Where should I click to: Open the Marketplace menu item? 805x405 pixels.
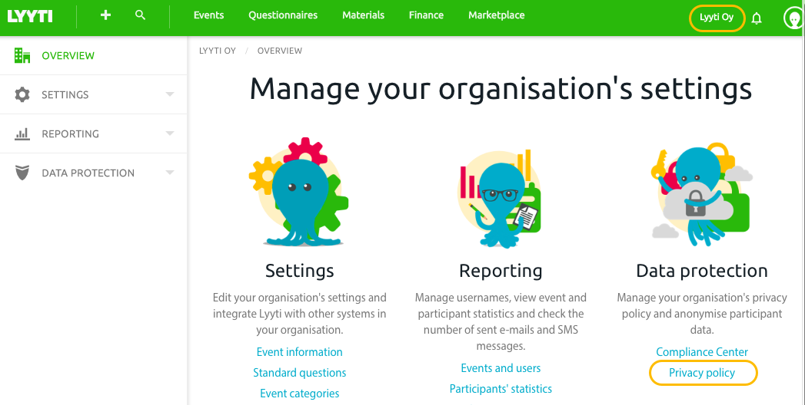[x=497, y=15]
